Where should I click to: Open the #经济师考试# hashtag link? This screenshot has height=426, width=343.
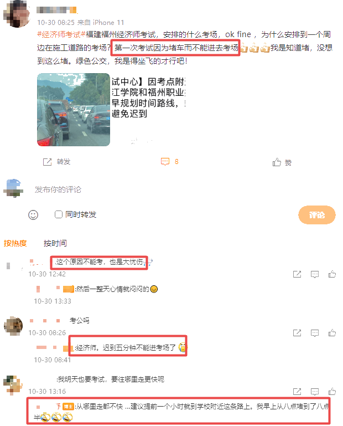coord(61,34)
